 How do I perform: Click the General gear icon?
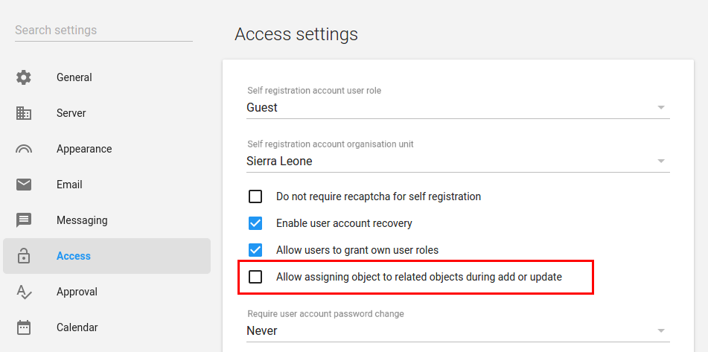(x=24, y=77)
